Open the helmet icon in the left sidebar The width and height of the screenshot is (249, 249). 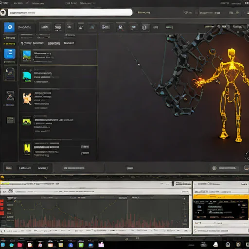pos(10,74)
